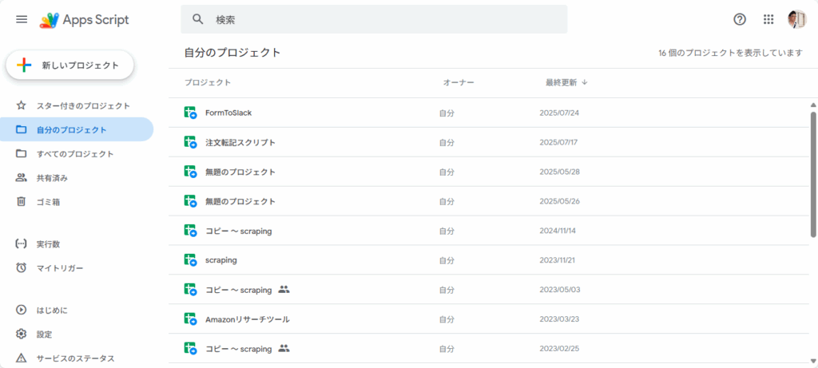Open the help question mark icon

click(739, 19)
